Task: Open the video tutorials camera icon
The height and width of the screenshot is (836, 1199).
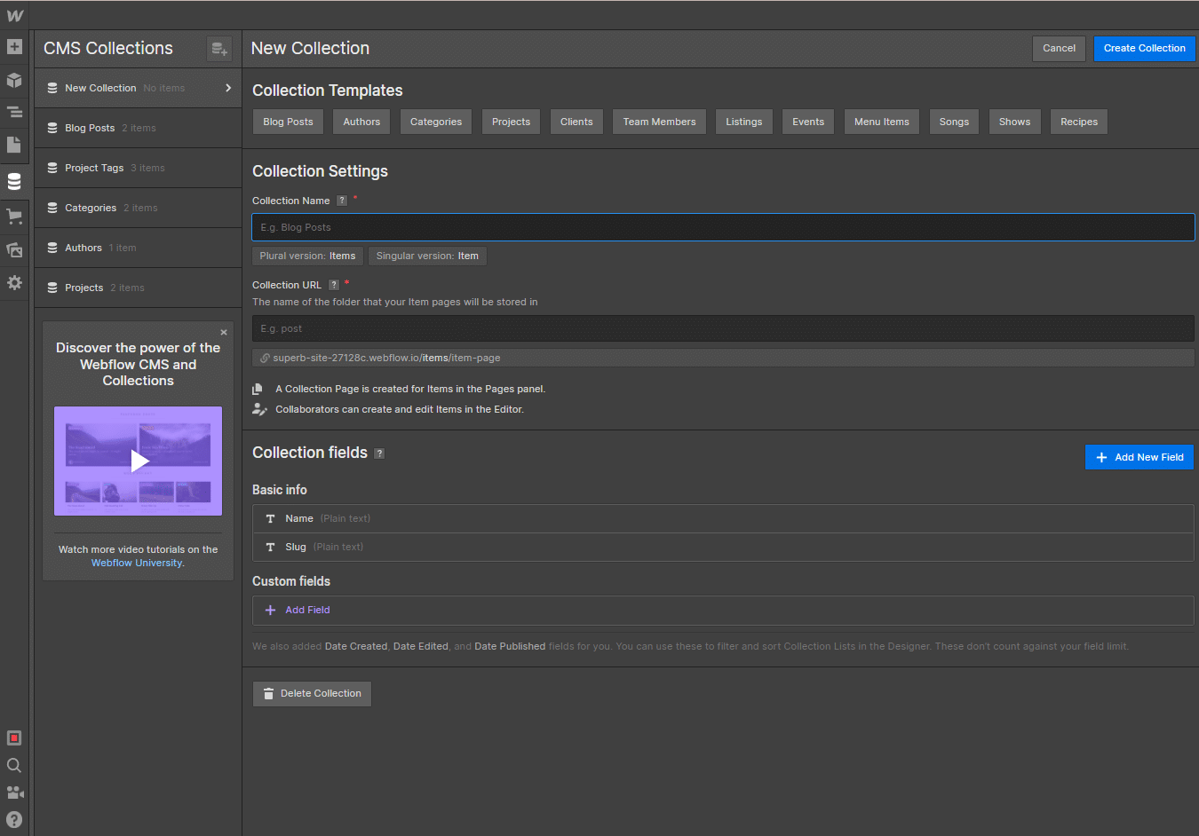Action: [14, 793]
